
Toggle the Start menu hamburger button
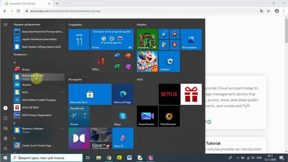[5, 24]
